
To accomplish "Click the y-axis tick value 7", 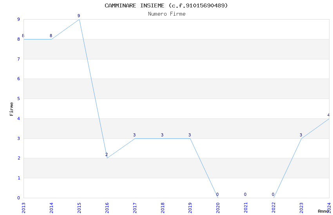I will point(19,59).
